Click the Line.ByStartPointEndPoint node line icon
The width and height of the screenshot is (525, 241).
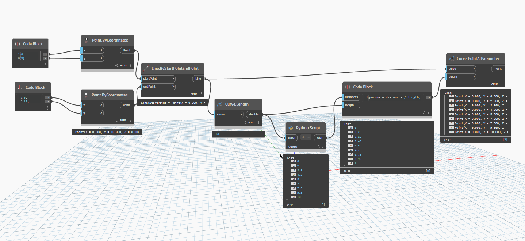click(146, 68)
